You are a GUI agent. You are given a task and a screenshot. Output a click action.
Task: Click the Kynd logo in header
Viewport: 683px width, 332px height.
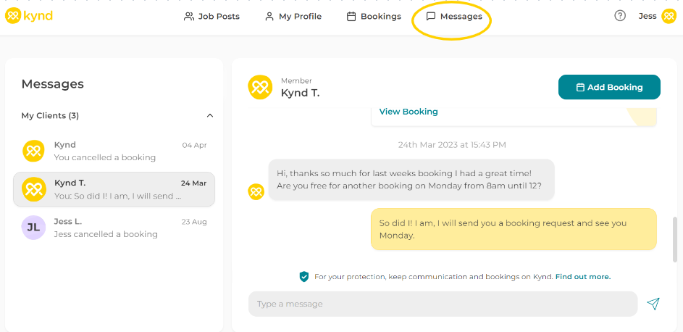pos(29,16)
